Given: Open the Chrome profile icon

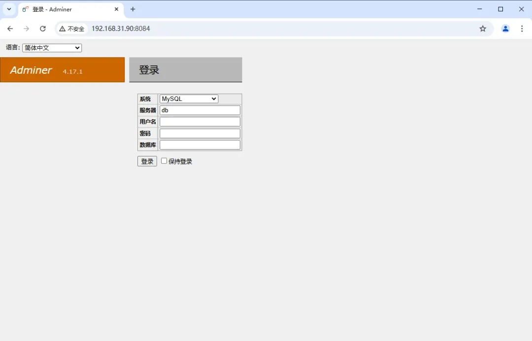Looking at the screenshot, I should click(x=505, y=29).
